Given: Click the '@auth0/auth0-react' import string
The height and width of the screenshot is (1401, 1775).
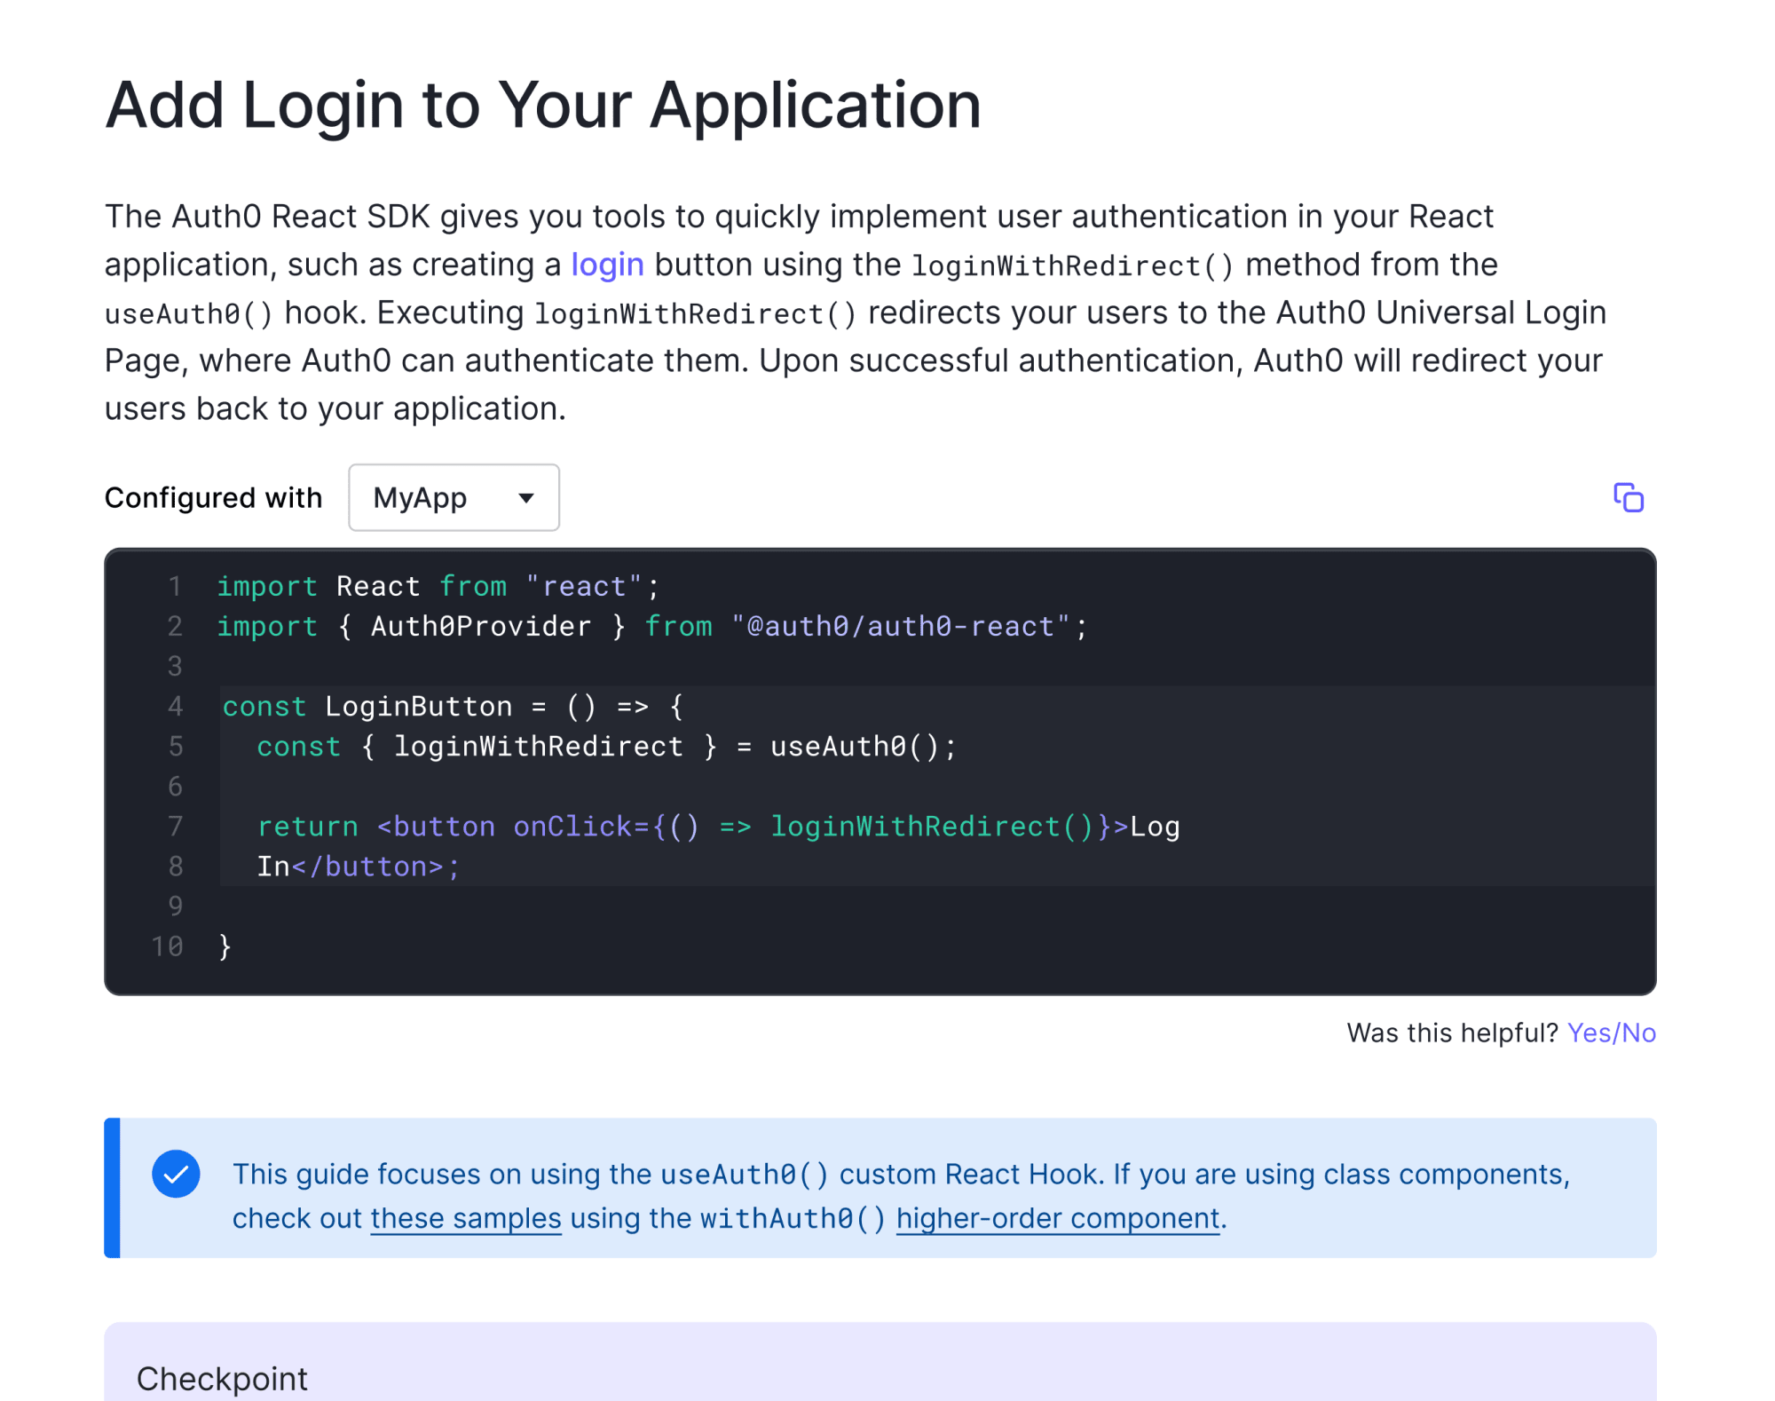Looking at the screenshot, I should click(901, 626).
